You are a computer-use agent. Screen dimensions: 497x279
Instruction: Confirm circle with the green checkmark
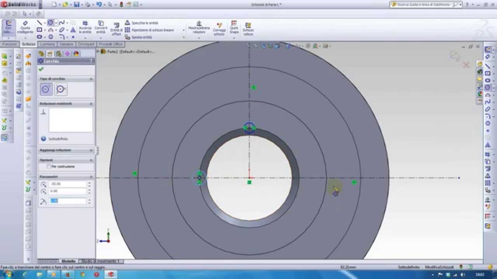(x=41, y=69)
